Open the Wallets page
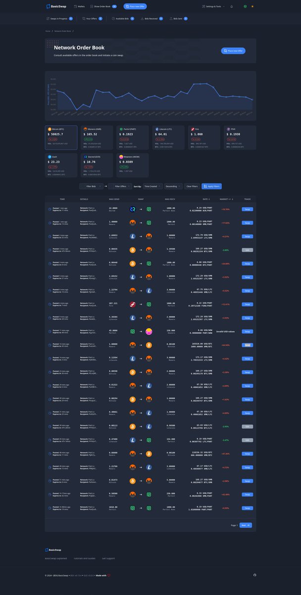301x595 pixels. pos(79,6)
